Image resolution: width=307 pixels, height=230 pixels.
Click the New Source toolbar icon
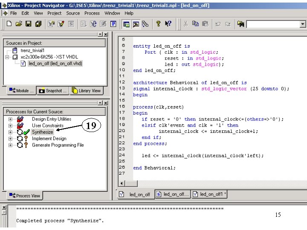click(x=52, y=24)
